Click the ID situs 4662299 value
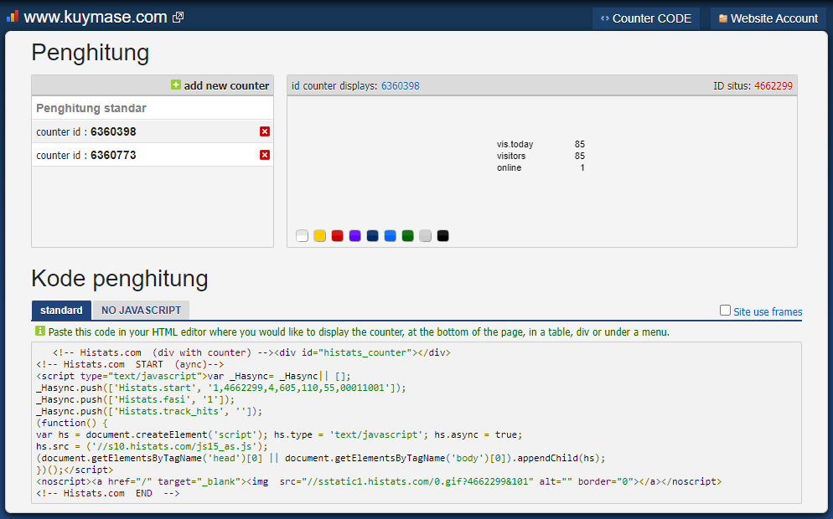The image size is (833, 519). coord(773,86)
